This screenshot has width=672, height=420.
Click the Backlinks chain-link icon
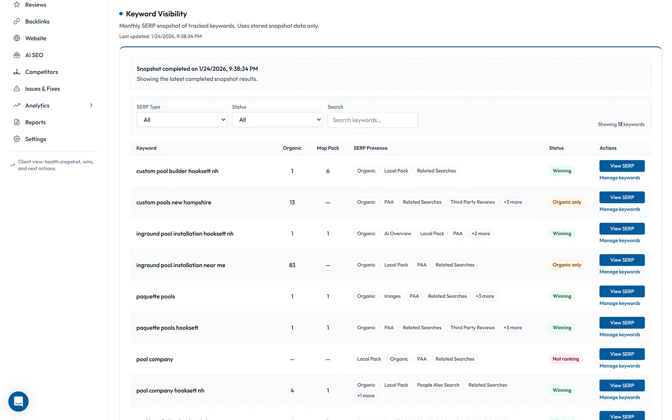click(17, 21)
